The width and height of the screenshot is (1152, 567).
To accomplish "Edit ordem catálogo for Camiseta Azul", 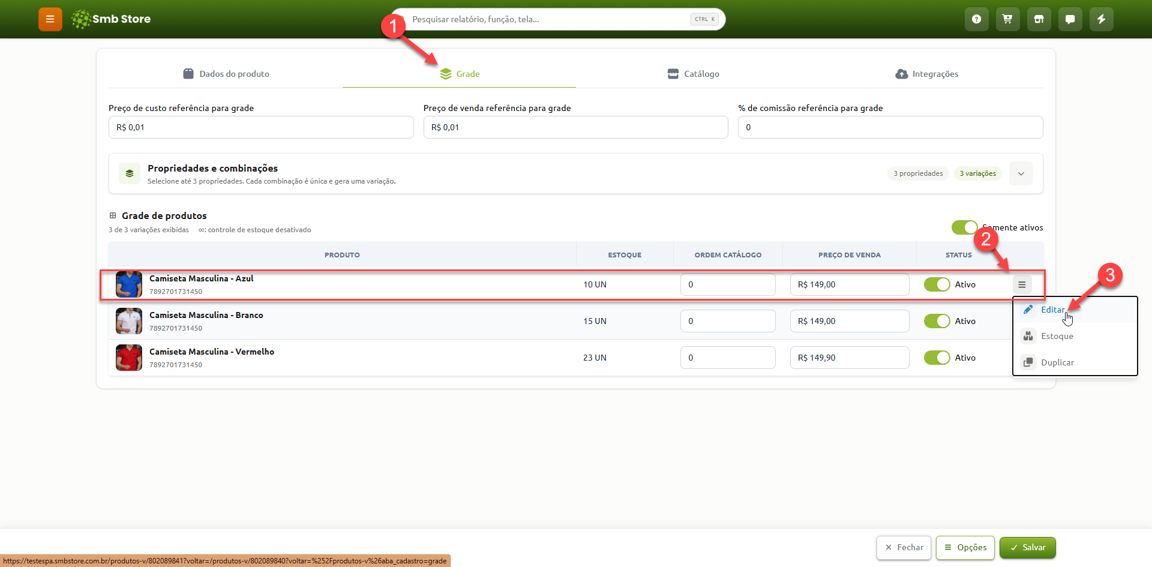I will pyautogui.click(x=728, y=284).
